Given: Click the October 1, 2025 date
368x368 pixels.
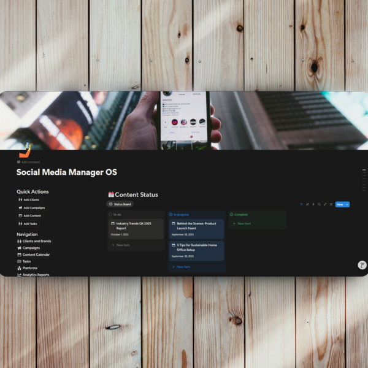Looking at the screenshot, I should coord(120,234).
